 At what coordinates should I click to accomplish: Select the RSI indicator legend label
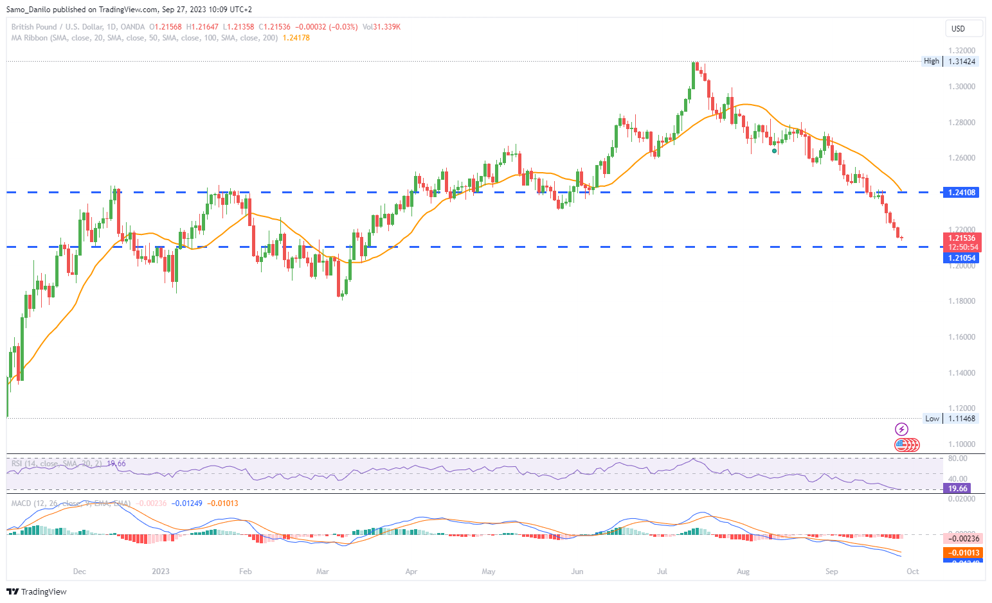coord(57,464)
